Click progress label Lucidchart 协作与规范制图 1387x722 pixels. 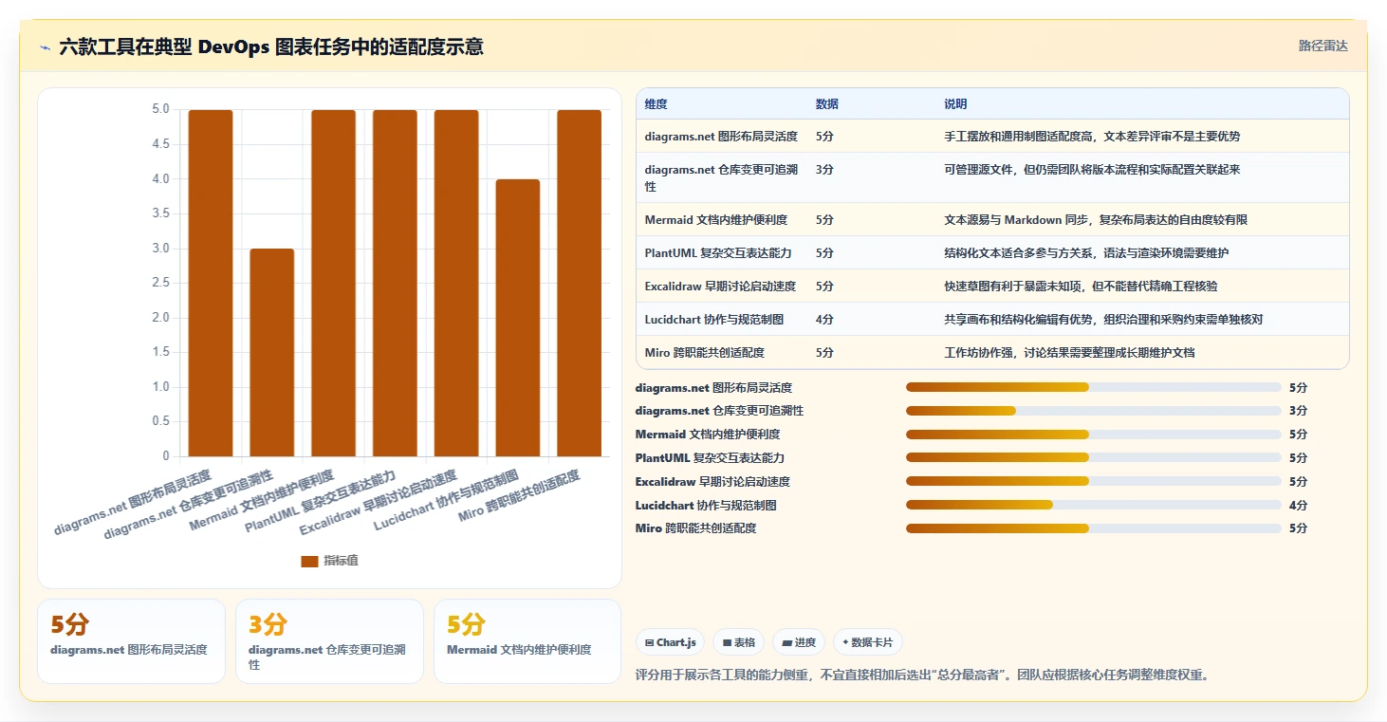tap(706, 505)
